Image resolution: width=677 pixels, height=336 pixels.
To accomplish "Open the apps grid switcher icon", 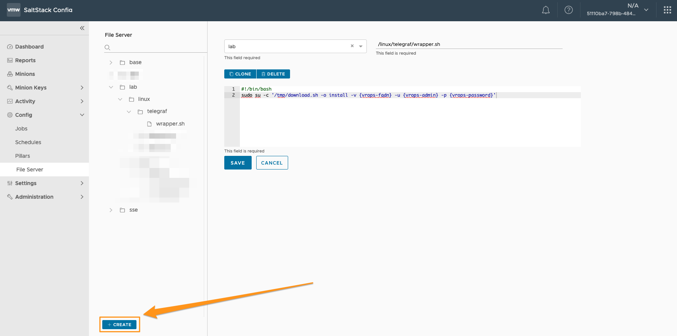I will point(667,10).
